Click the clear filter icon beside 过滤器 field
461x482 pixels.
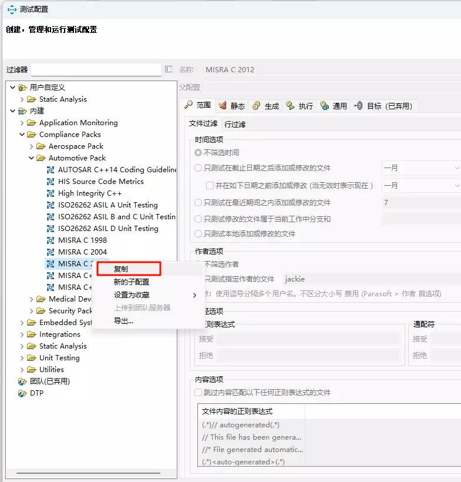point(169,69)
